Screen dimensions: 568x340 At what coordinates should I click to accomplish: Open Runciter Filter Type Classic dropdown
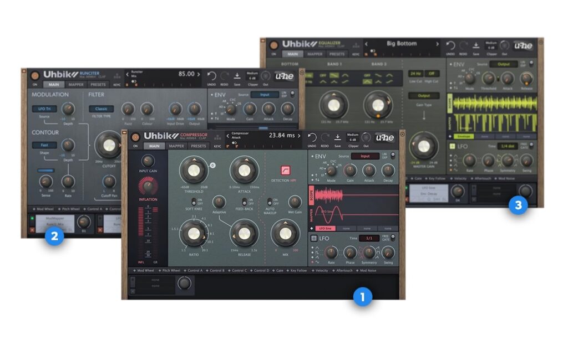tap(101, 109)
